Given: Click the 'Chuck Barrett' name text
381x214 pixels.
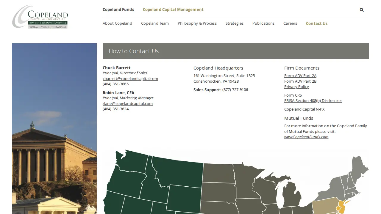Looking at the screenshot, I should (x=117, y=68).
